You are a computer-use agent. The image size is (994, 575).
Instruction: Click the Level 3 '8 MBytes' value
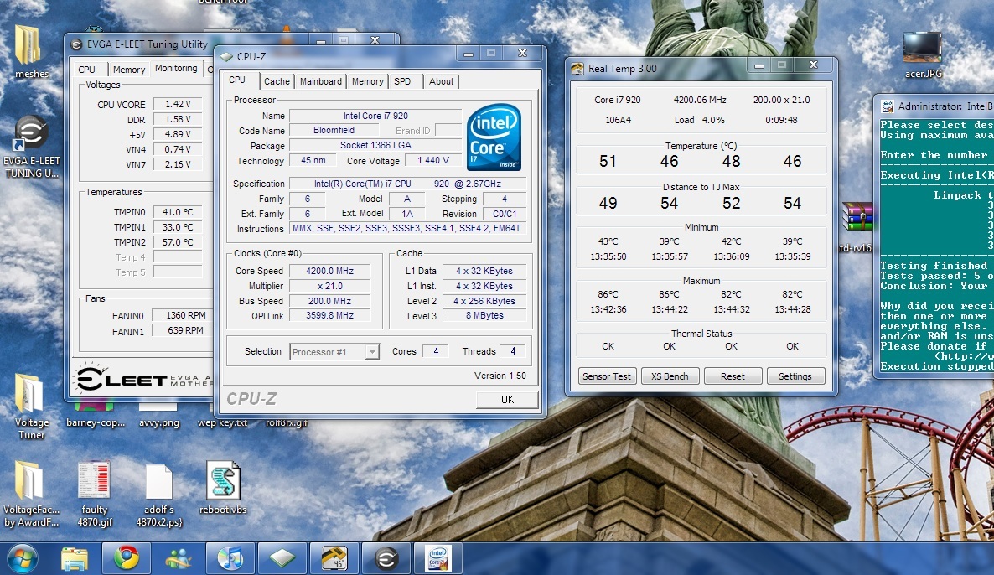point(484,315)
